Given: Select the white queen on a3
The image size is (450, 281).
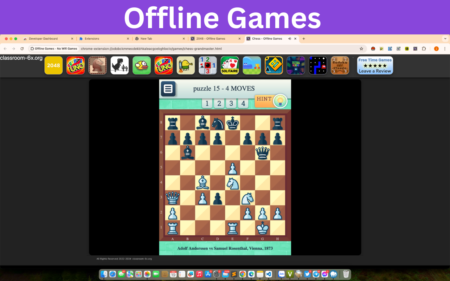Looking at the screenshot, I should click(x=172, y=198).
